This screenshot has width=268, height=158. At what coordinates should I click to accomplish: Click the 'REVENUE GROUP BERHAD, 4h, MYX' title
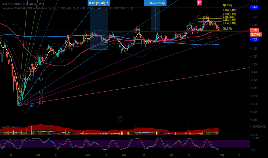click(x=23, y=4)
